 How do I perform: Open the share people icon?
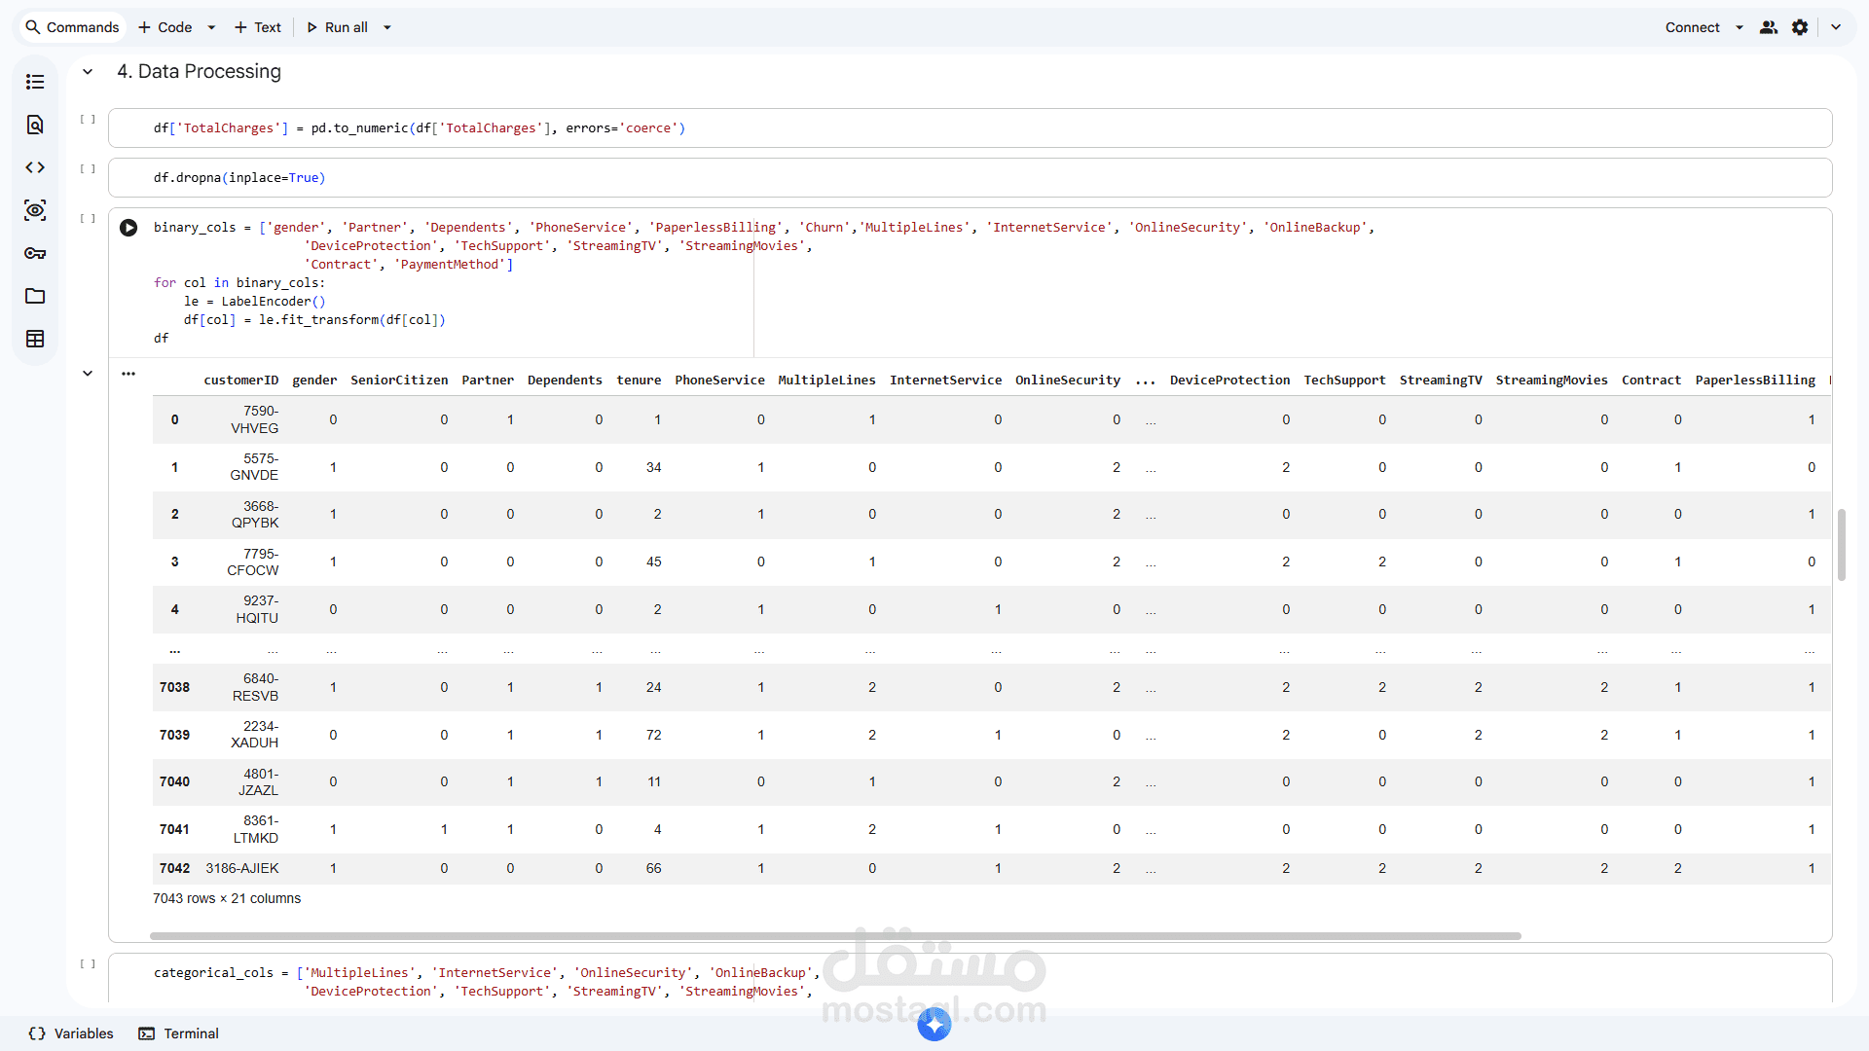1769,27
